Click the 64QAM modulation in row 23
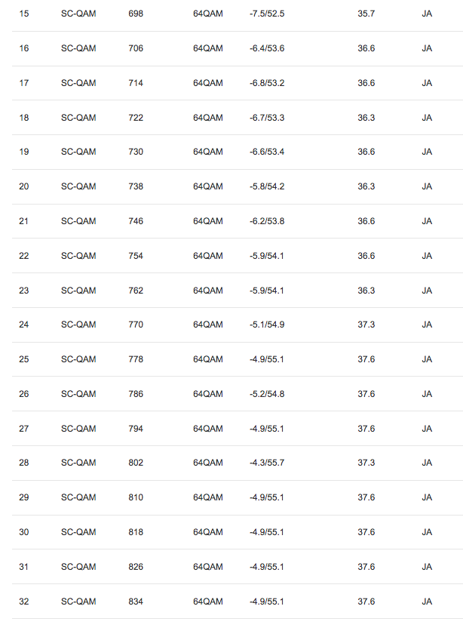 coord(207,291)
